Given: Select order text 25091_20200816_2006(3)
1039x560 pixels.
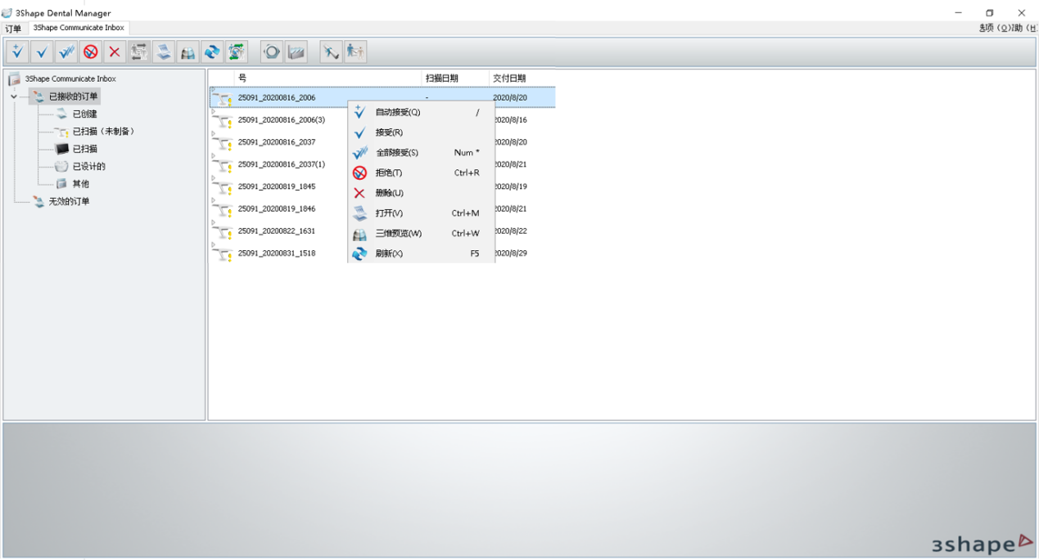Looking at the screenshot, I should coord(282,120).
